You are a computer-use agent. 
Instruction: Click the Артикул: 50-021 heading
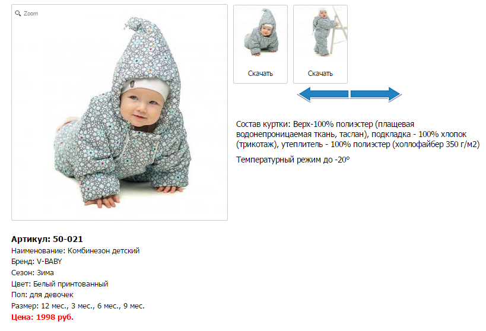click(x=47, y=239)
